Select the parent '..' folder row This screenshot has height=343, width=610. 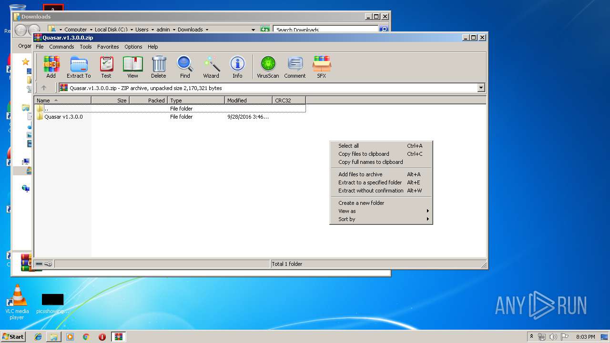(x=170, y=109)
